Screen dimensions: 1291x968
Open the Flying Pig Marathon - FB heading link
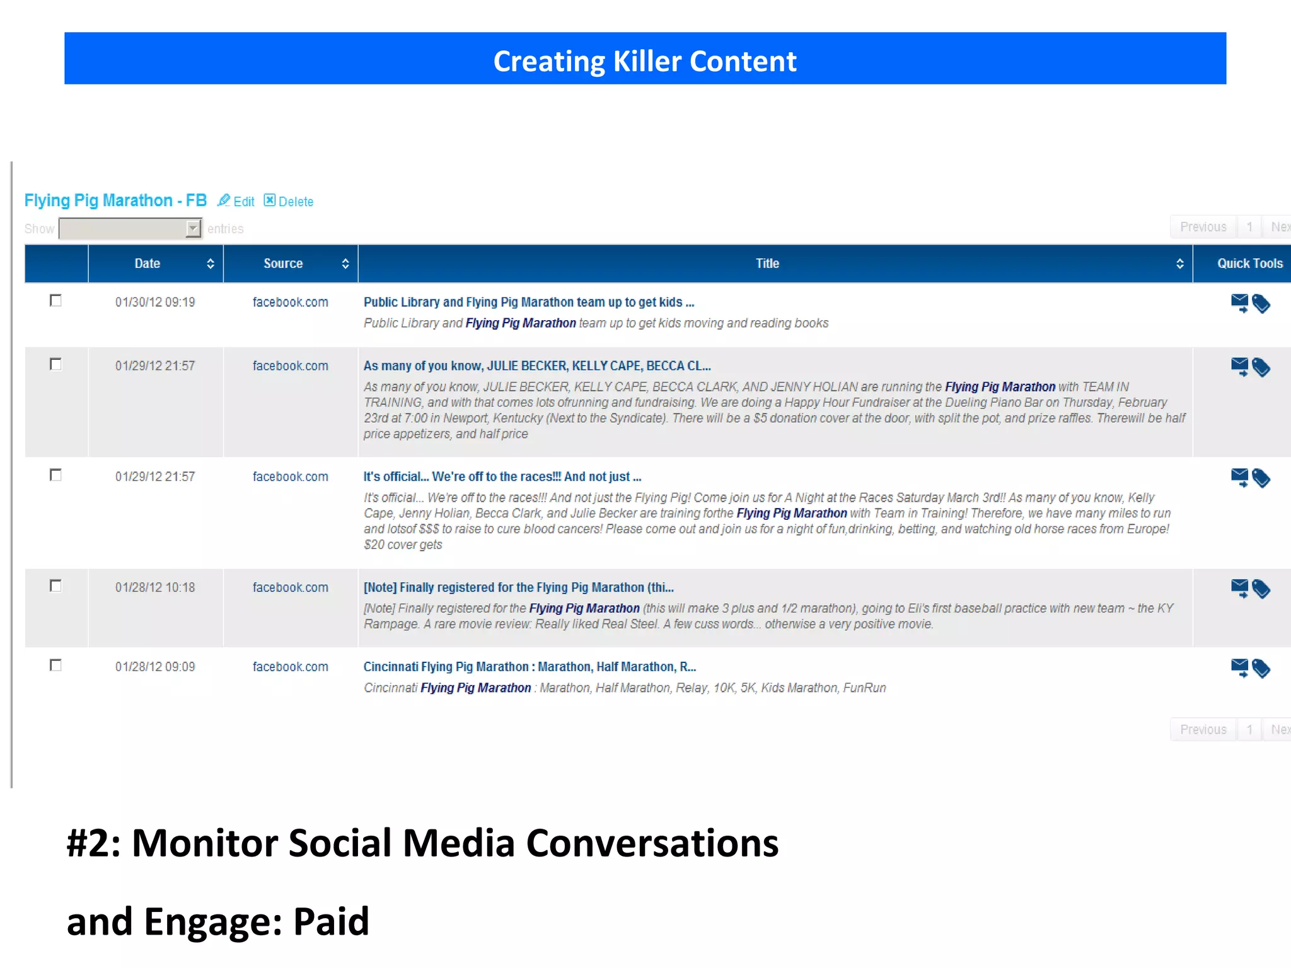(x=115, y=200)
